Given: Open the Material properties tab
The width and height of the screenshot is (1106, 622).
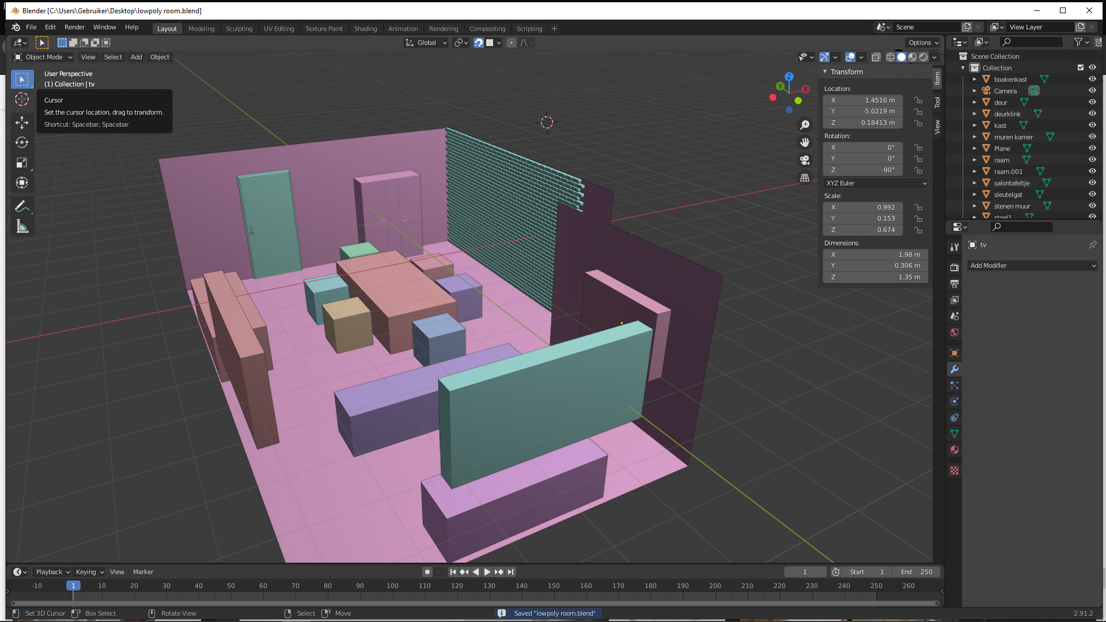Looking at the screenshot, I should (955, 450).
